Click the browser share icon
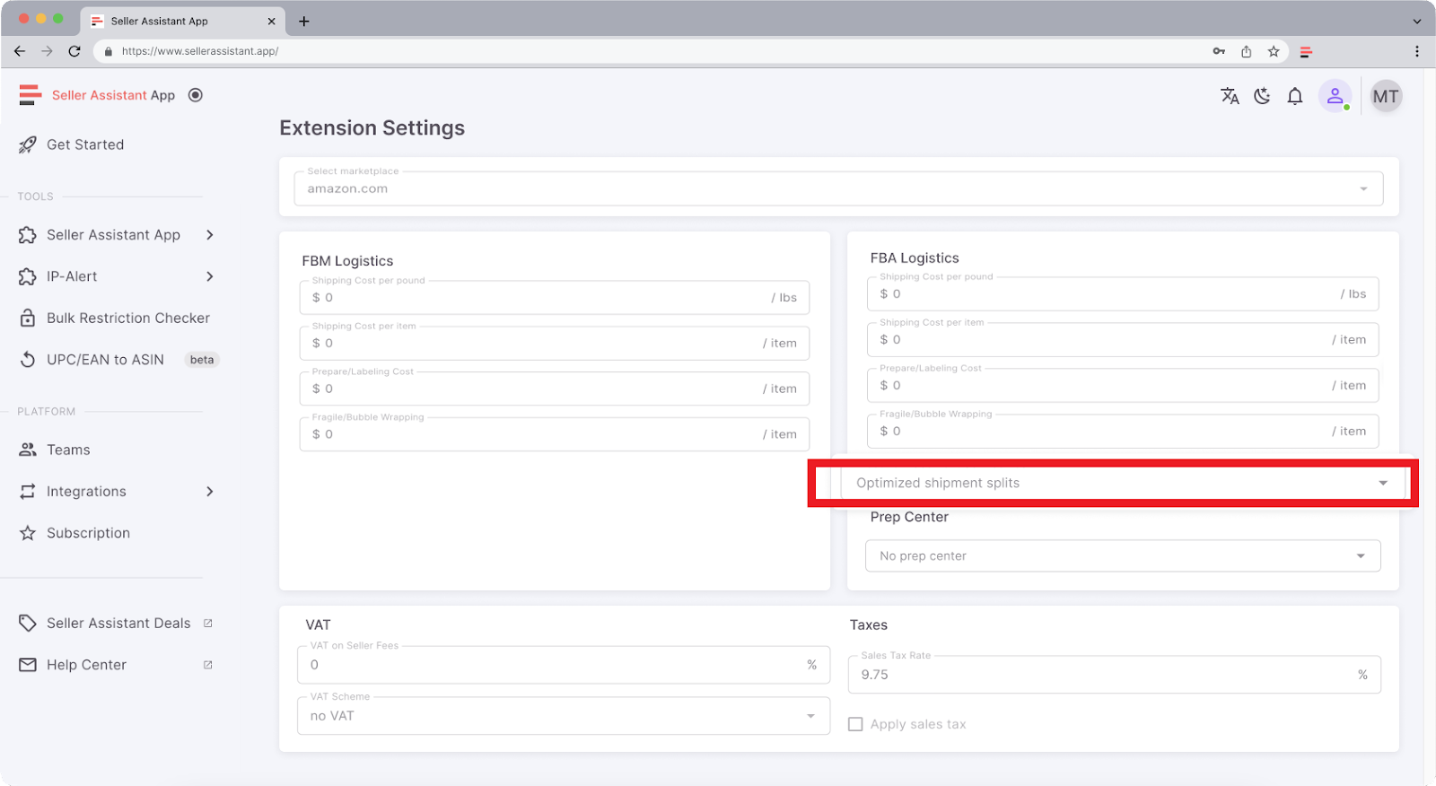 pos(1246,51)
